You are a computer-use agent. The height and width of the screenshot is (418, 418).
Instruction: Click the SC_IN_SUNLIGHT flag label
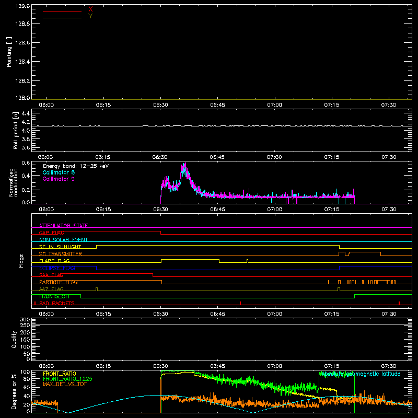[60, 247]
